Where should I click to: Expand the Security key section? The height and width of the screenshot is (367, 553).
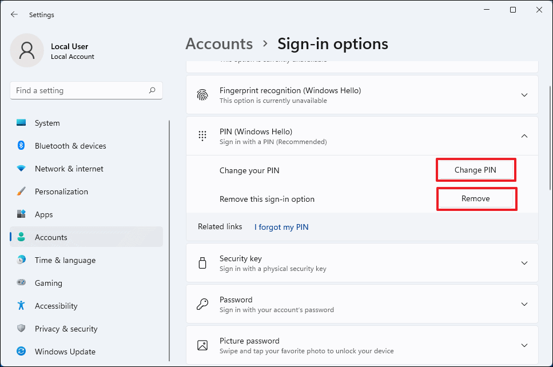pyautogui.click(x=524, y=262)
